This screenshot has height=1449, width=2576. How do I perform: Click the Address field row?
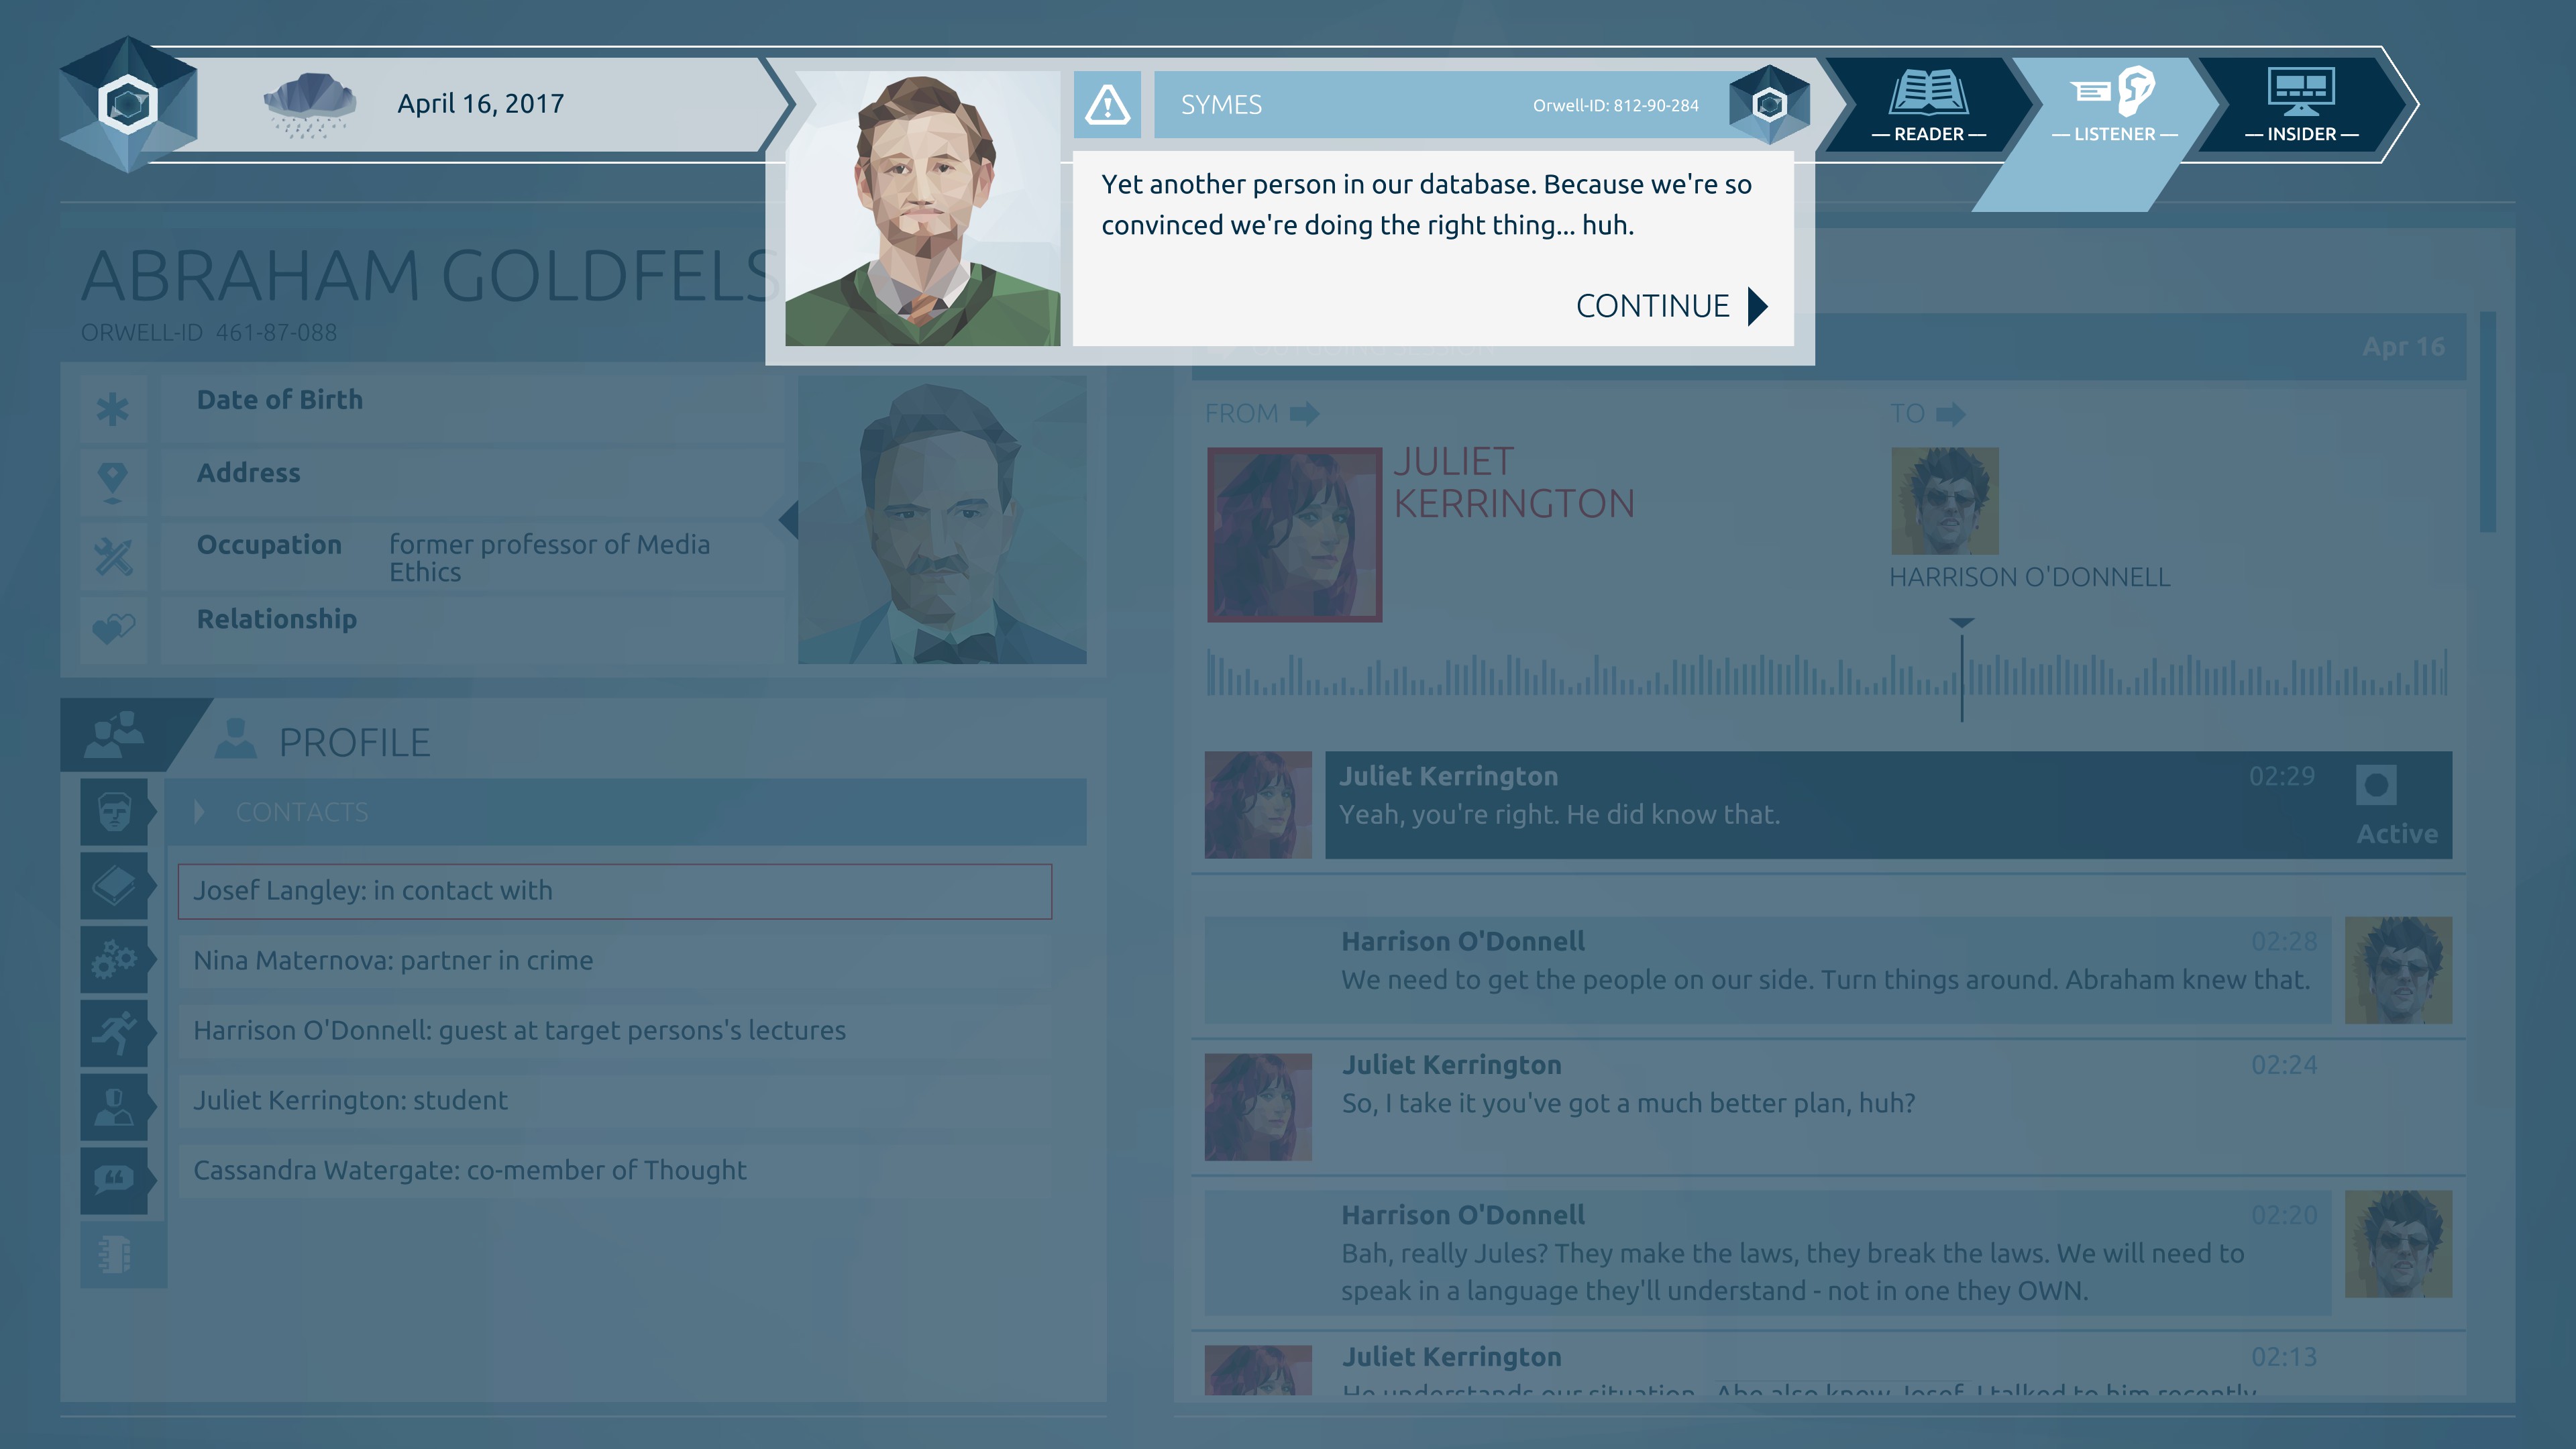[x=474, y=482]
